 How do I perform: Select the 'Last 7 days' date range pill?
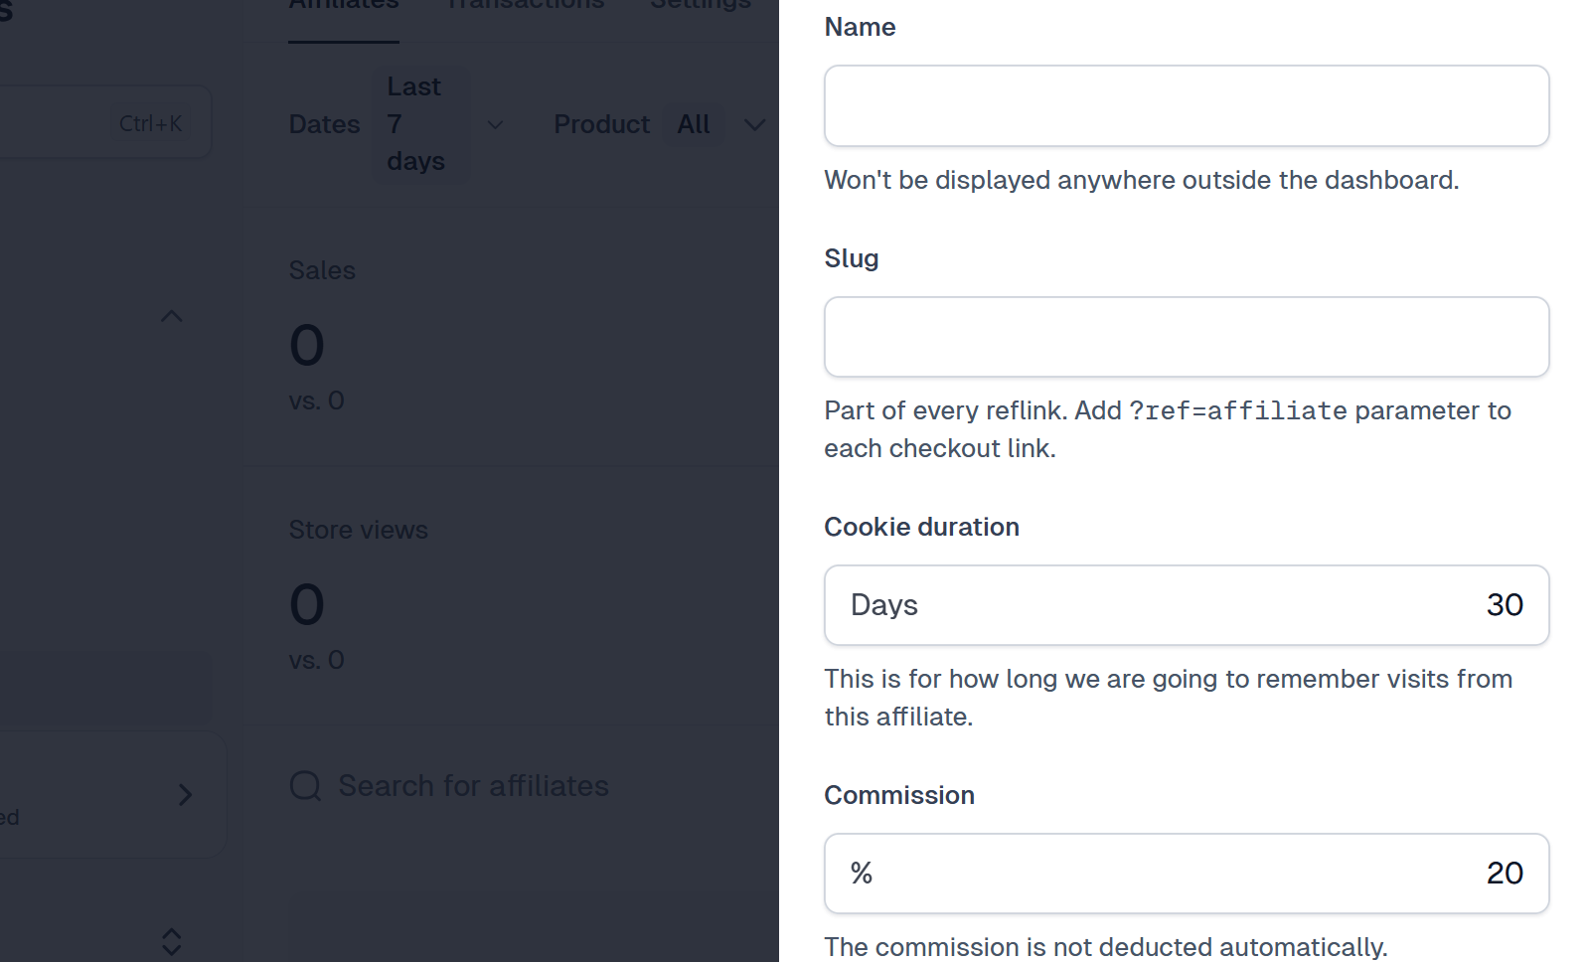click(x=420, y=124)
